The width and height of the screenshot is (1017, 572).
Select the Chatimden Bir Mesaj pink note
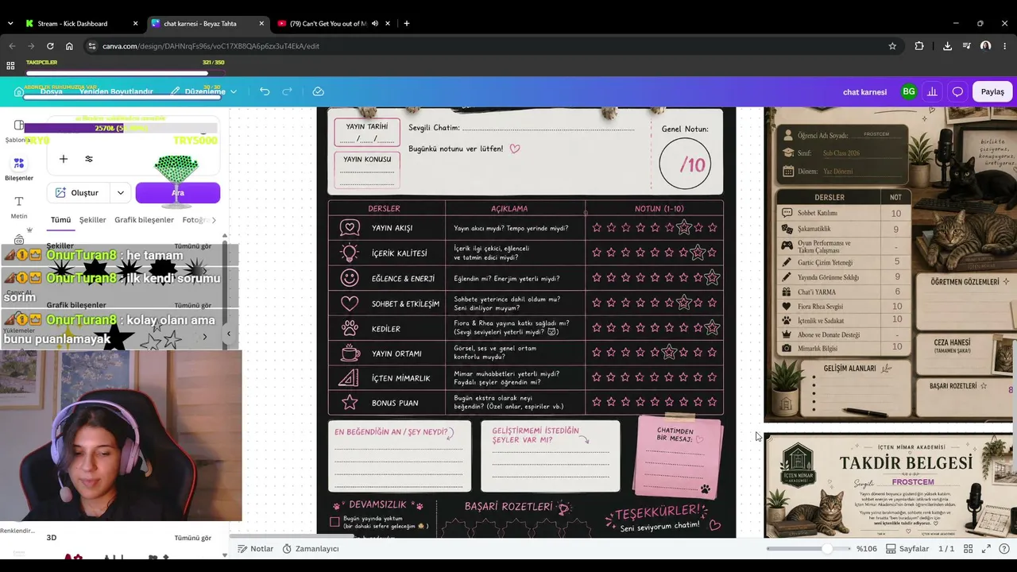[x=678, y=458]
